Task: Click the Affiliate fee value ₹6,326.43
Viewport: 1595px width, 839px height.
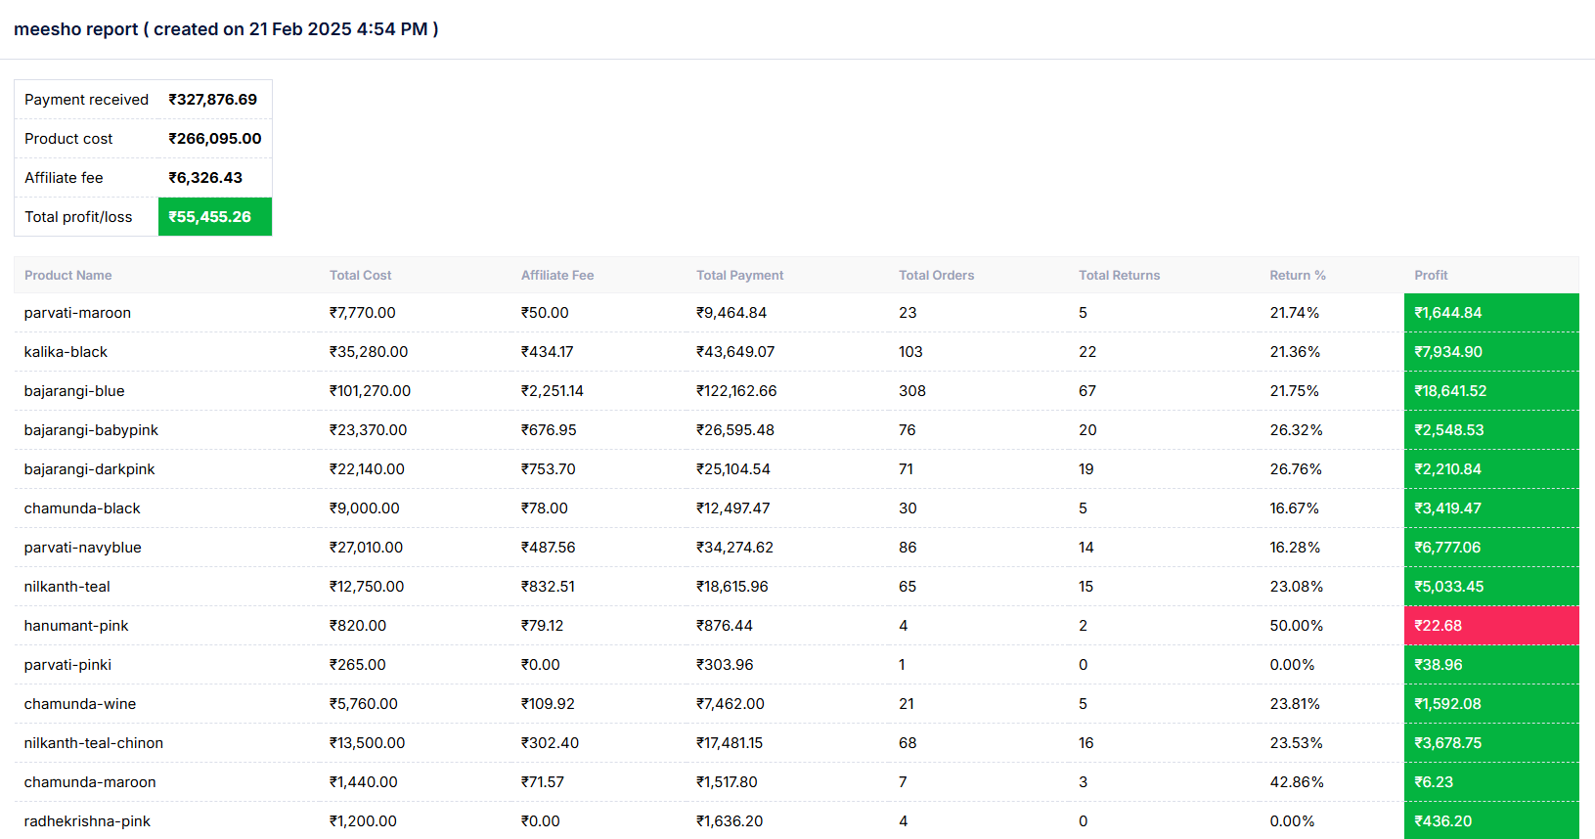Action: pos(205,178)
